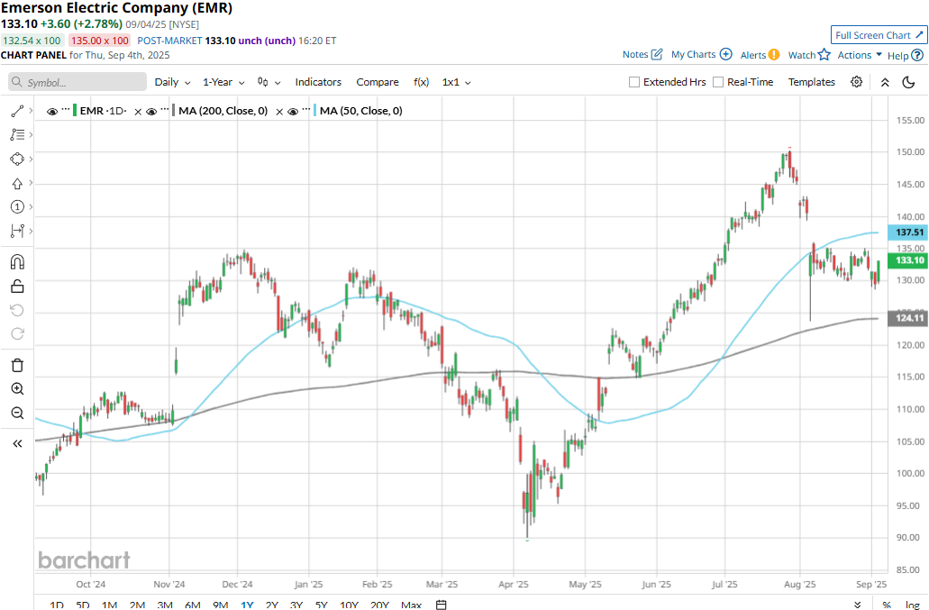Remove the MA 200 indicator
The width and height of the screenshot is (929, 610).
[279, 112]
